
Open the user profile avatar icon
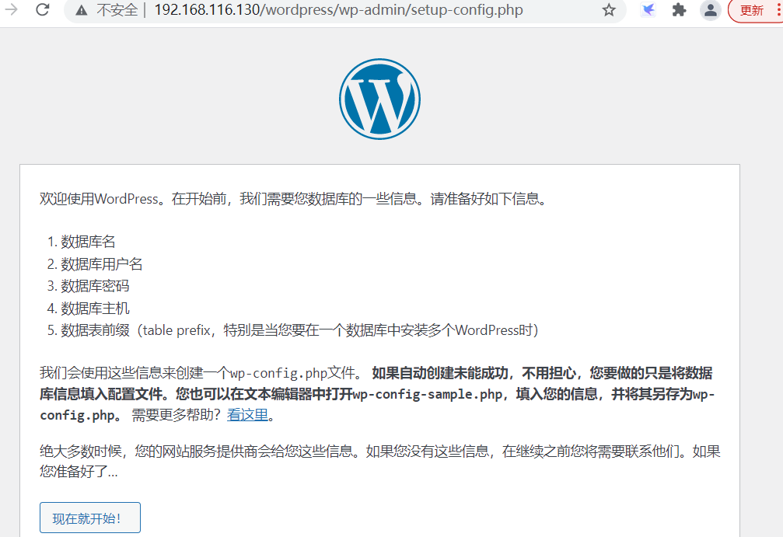(710, 10)
